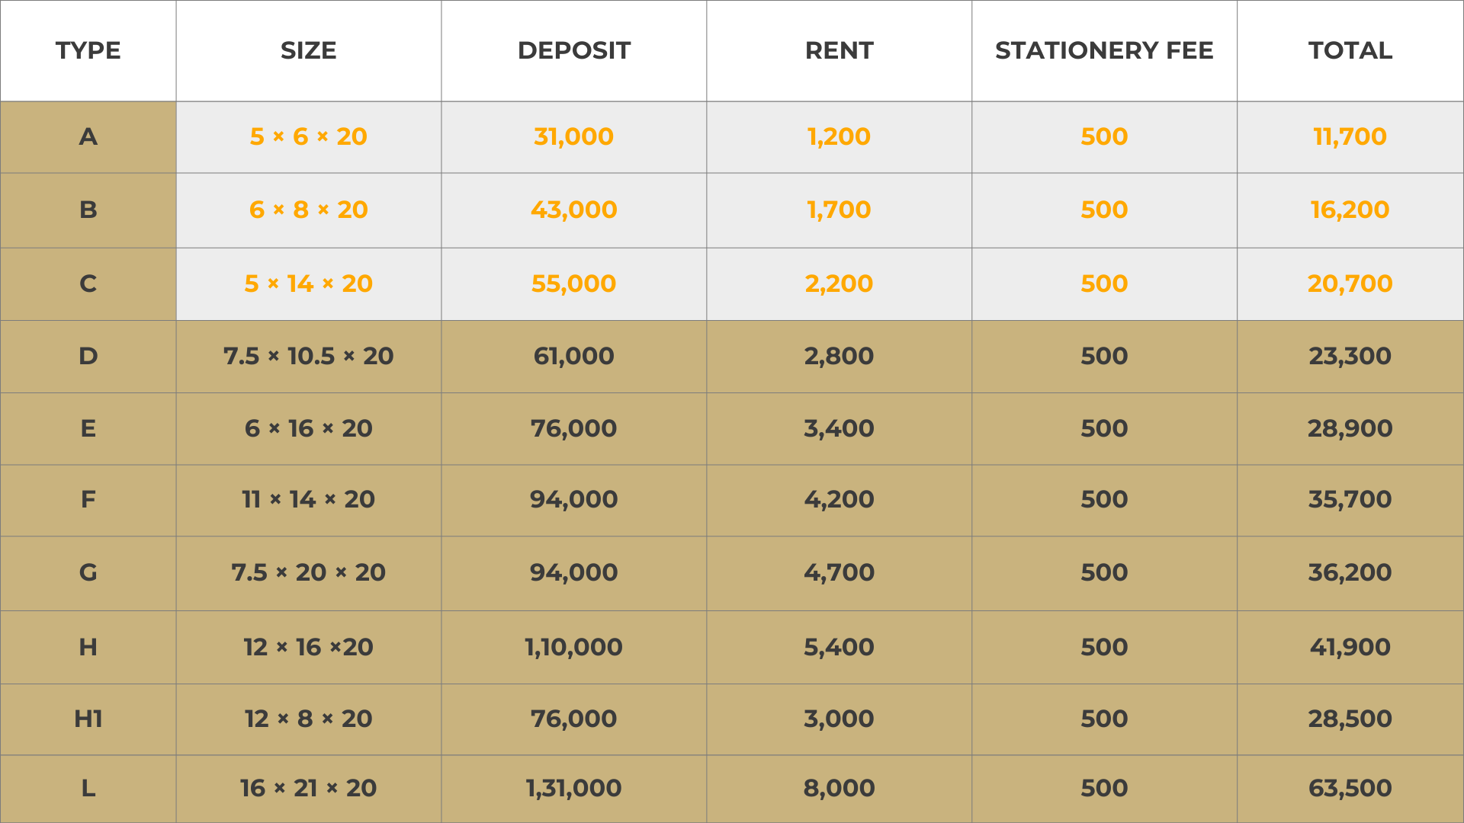Click the 43,000 deposit cell
This screenshot has width=1464, height=823.
(x=573, y=210)
